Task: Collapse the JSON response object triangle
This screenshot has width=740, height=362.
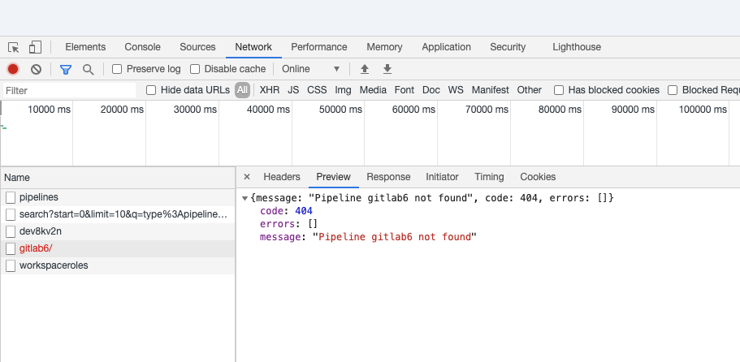Action: click(x=245, y=198)
